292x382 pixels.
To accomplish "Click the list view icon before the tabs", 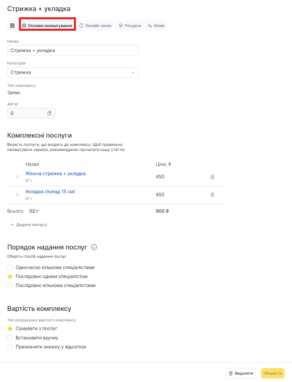I will click(12, 25).
